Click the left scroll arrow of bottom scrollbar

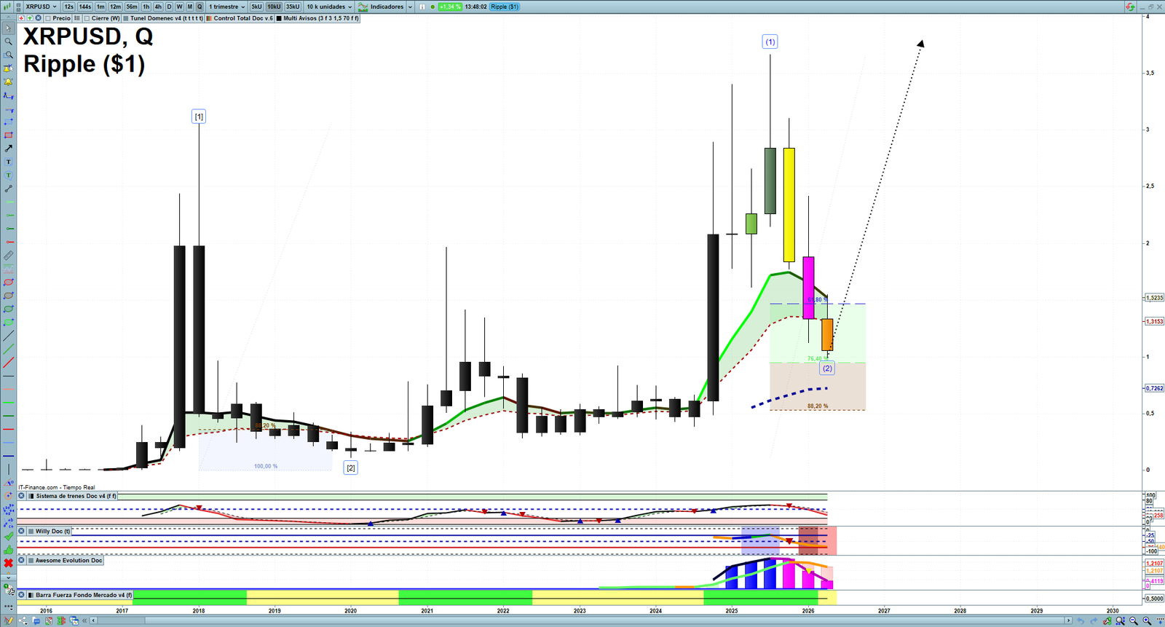(x=93, y=620)
